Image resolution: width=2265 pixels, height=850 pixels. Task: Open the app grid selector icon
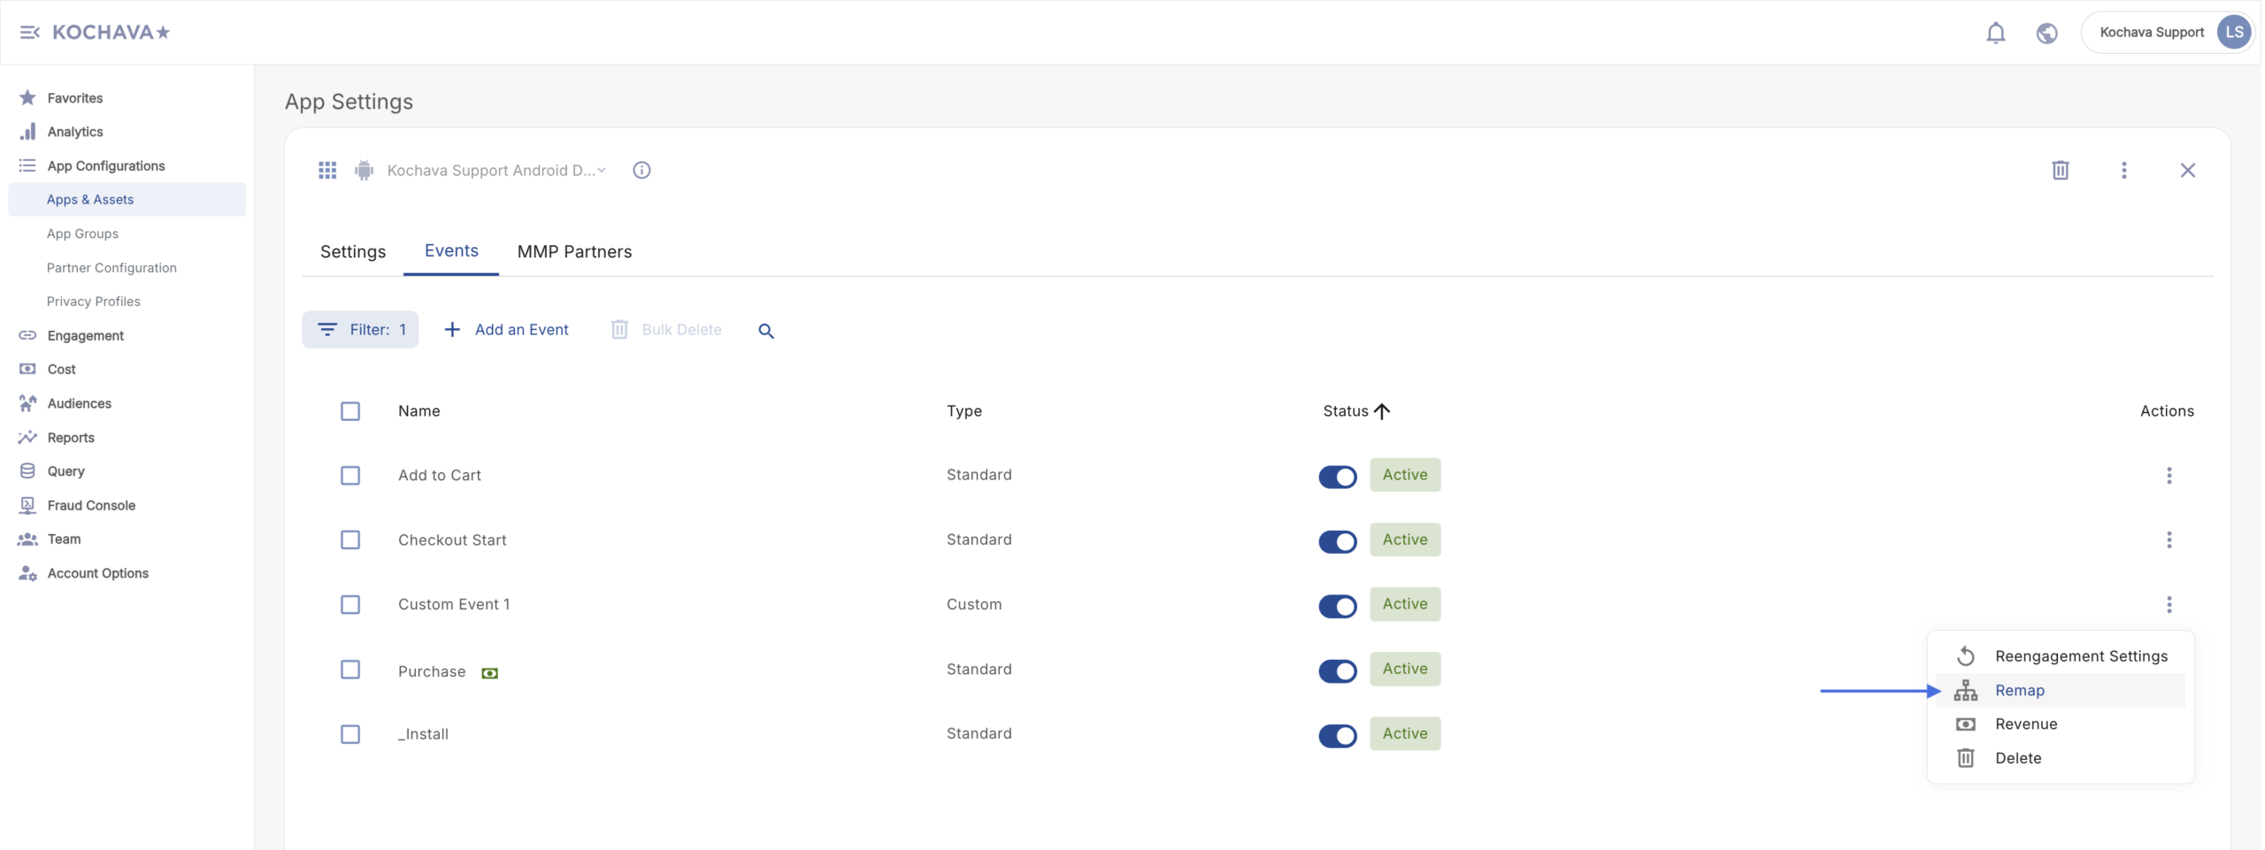[x=327, y=170]
